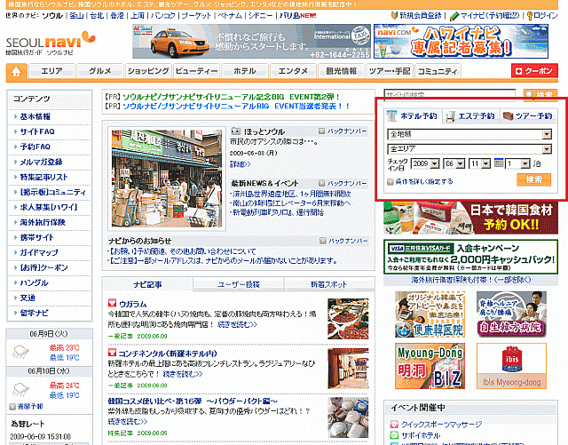Open the check-in day 11 dropdown

[479, 164]
